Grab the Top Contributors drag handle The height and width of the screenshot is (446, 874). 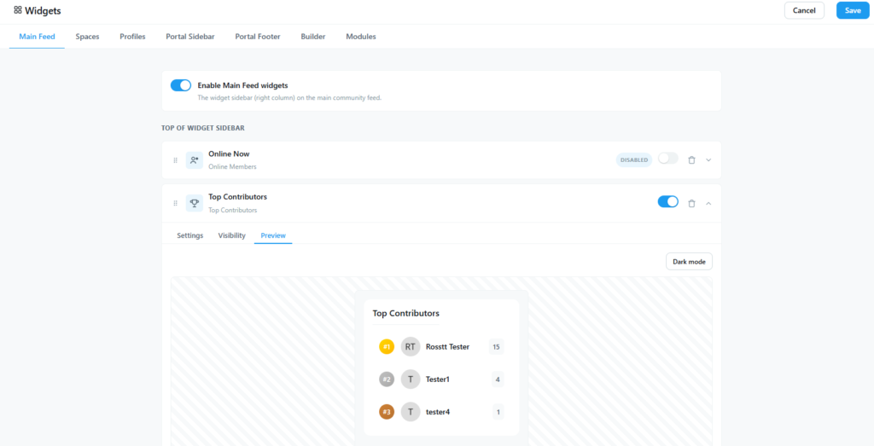click(176, 203)
